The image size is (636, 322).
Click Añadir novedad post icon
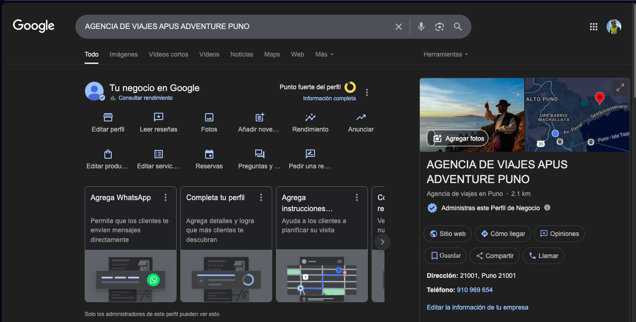(260, 117)
